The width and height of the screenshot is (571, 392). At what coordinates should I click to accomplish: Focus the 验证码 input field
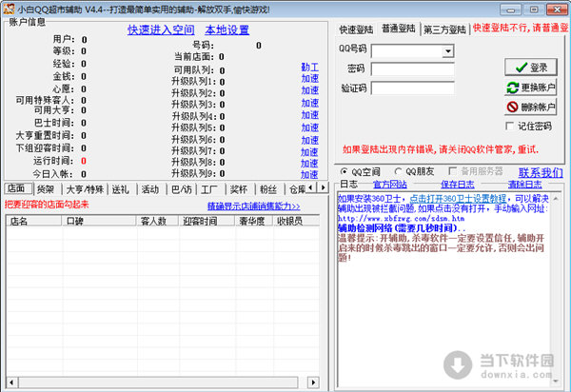pos(413,88)
